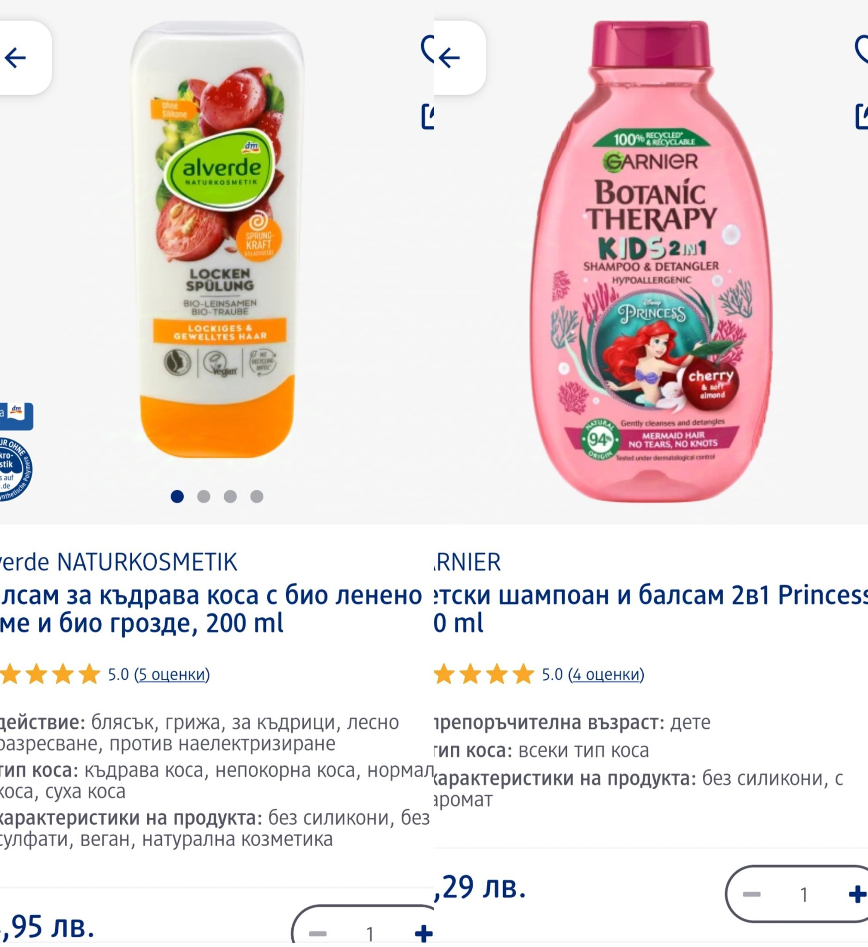This screenshot has height=947, width=868.
Task: Increase Garnier shampoo quantity with plus
Action: (x=857, y=894)
